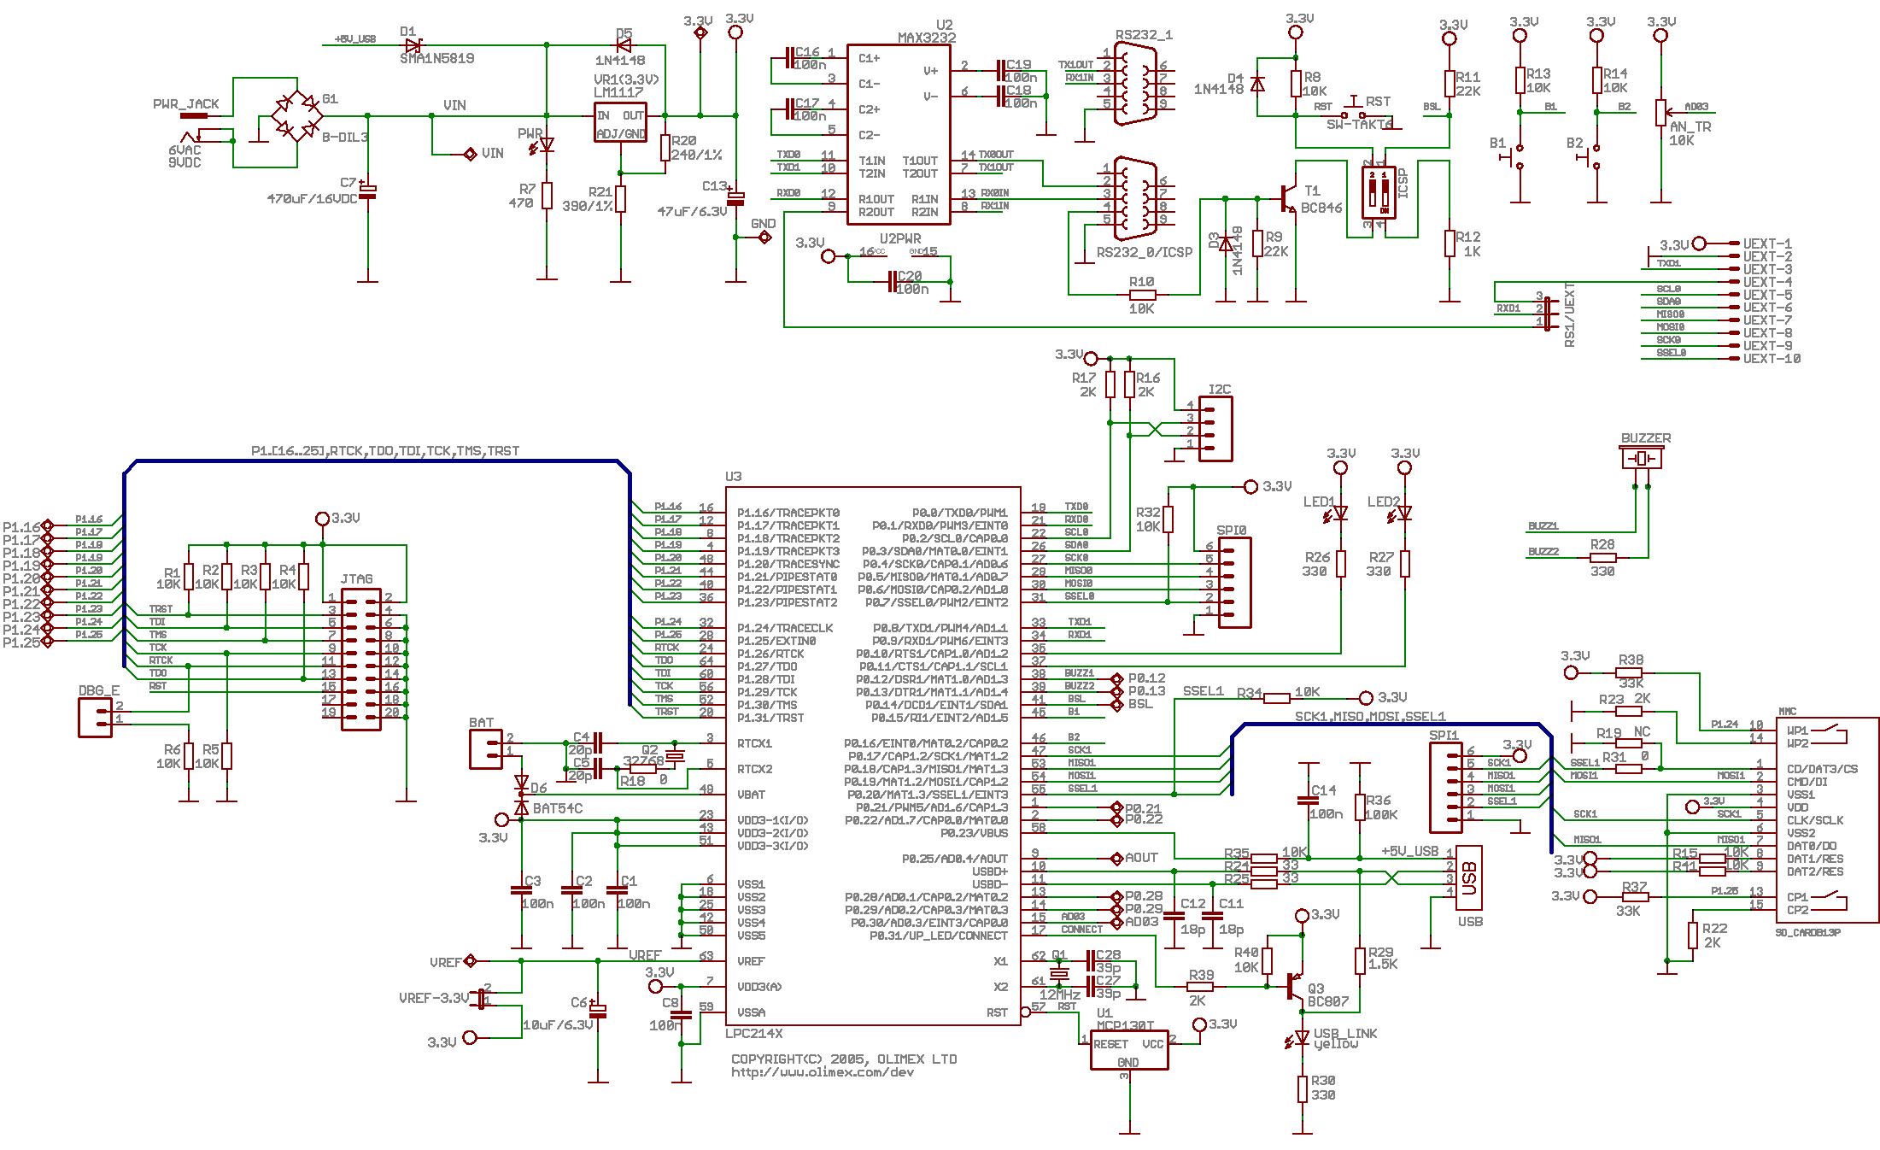Click the COPYRIGHT(C) 2005, OLIMEX LTD text
Screen dimensions: 1880x1150
click(x=844, y=1059)
